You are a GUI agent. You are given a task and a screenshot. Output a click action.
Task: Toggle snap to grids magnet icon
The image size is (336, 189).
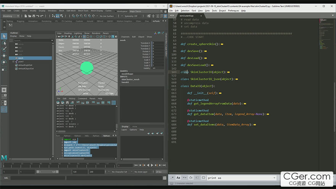pos(73,16)
